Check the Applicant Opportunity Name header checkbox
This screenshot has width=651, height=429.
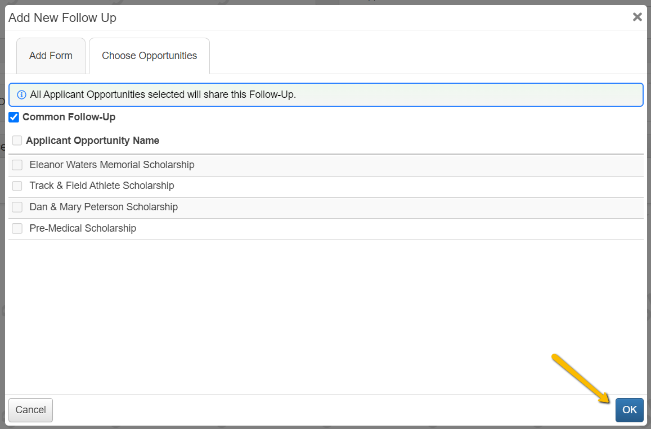pyautogui.click(x=17, y=140)
